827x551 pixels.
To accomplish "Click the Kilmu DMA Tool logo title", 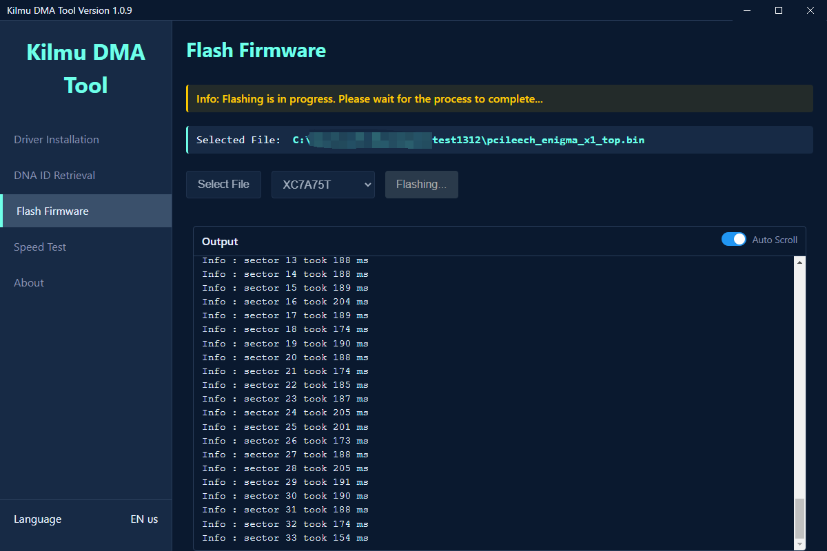I will click(x=85, y=68).
